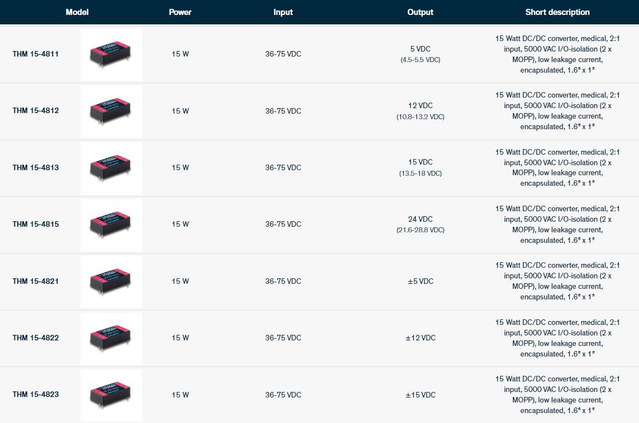Viewport: 639px width, 423px height.
Task: Sort by the Power column header
Action: (x=180, y=12)
